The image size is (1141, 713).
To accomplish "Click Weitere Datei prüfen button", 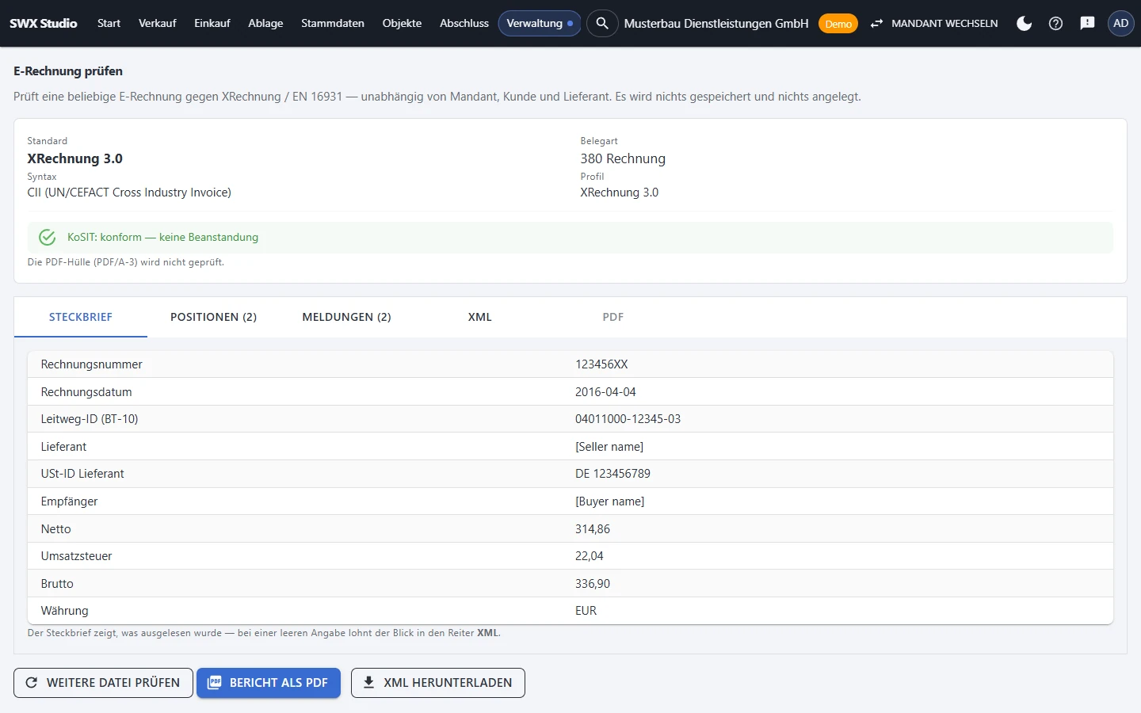I will [103, 683].
